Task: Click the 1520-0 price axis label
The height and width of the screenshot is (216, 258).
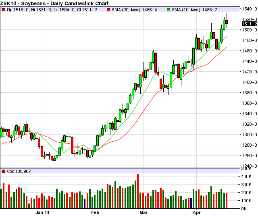Action: tap(250, 19)
